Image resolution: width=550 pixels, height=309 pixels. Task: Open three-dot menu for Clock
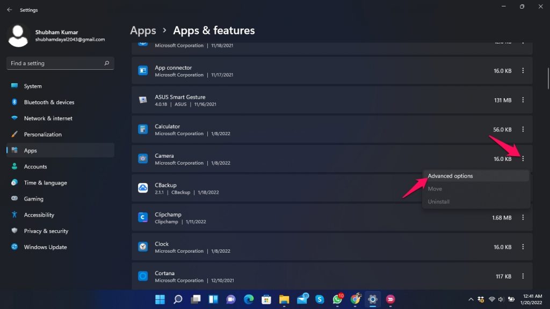(523, 247)
